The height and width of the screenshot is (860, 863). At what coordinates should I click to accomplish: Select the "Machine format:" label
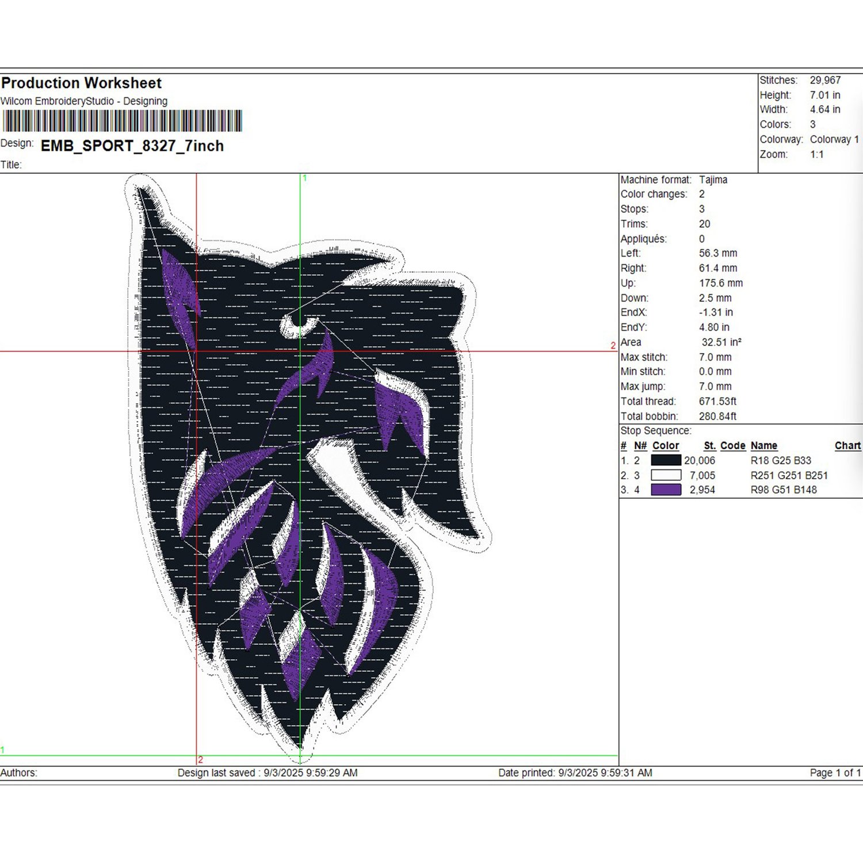[656, 179]
